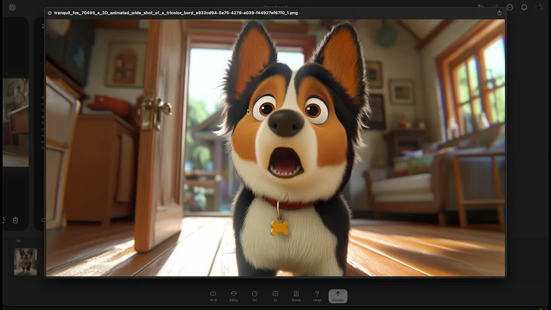Open the three-dots more options menu
The width and height of the screenshot is (551, 310).
point(510,7)
